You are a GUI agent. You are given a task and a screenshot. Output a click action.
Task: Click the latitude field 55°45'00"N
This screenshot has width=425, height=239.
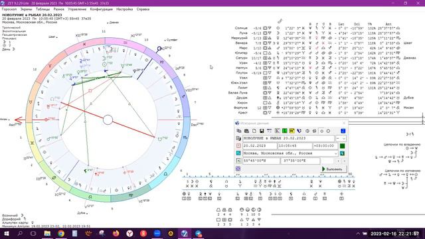[261, 161]
